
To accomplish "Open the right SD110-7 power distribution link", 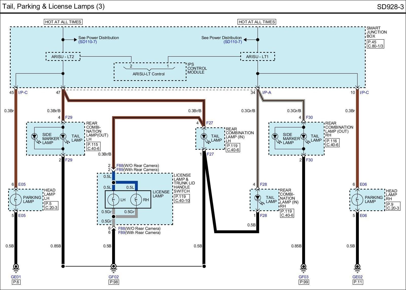I will (233, 42).
